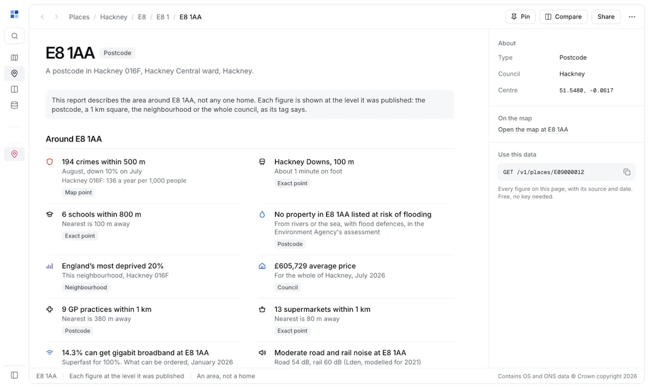
Task: Click the average price house icon
Action: (262, 266)
